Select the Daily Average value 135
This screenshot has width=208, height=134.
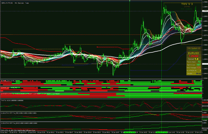click(199, 68)
